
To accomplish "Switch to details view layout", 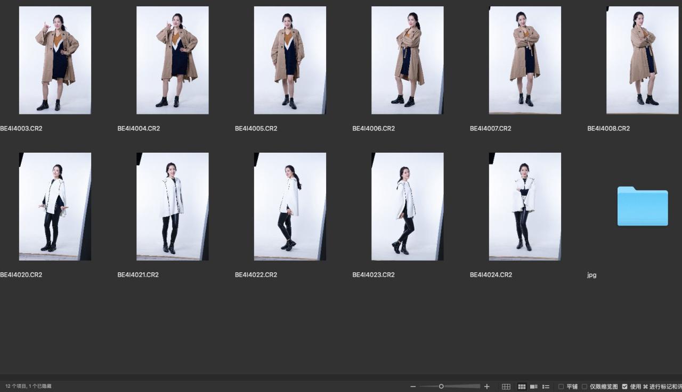I will coord(533,387).
